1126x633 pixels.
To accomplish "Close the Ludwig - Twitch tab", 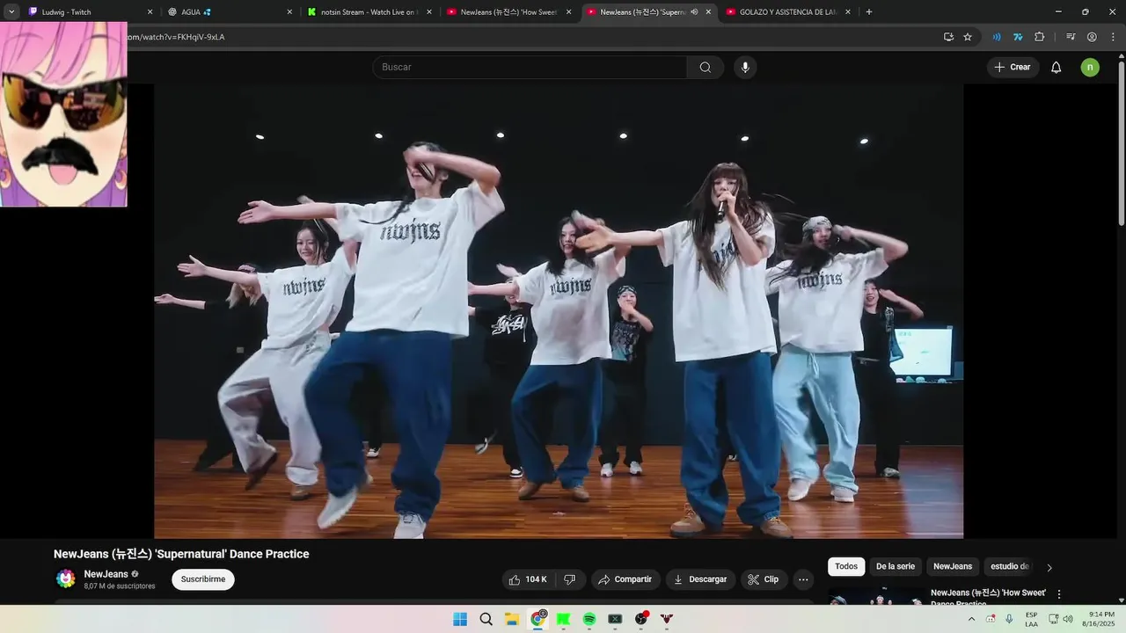I will point(150,12).
